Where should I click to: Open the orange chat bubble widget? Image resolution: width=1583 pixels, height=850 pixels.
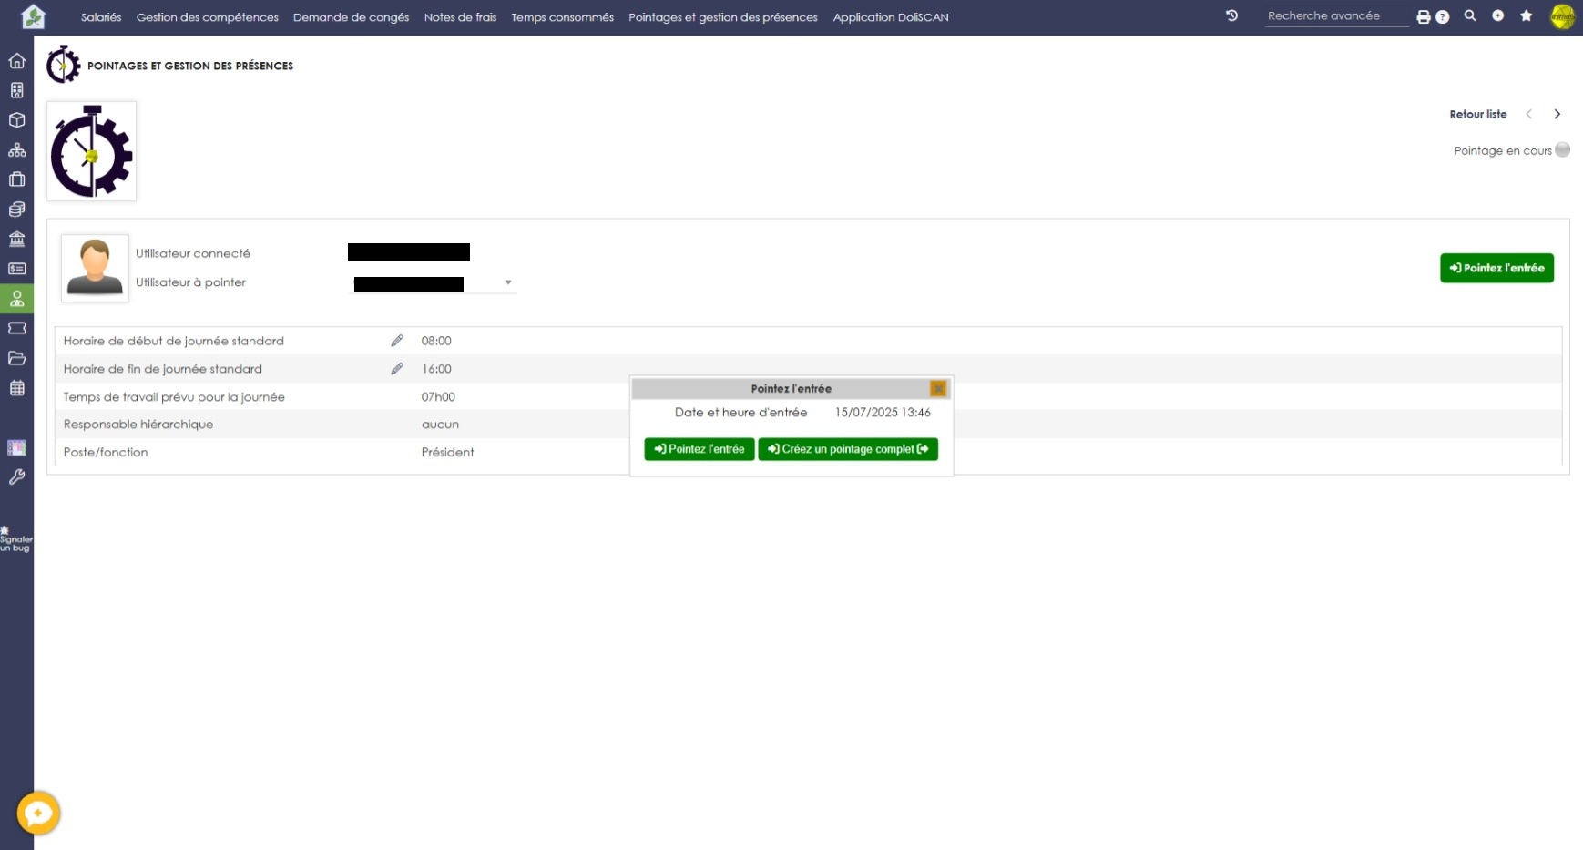(38, 813)
